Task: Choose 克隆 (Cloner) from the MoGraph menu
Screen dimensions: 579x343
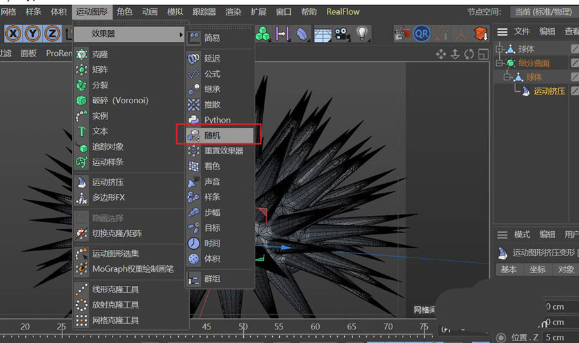Action: tap(100, 54)
